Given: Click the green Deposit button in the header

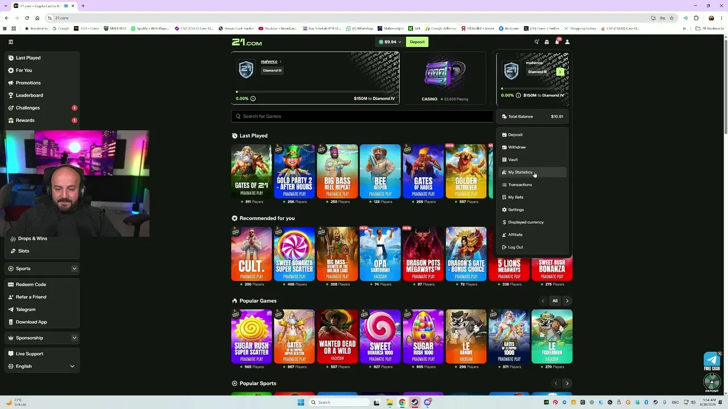Looking at the screenshot, I should tap(417, 42).
